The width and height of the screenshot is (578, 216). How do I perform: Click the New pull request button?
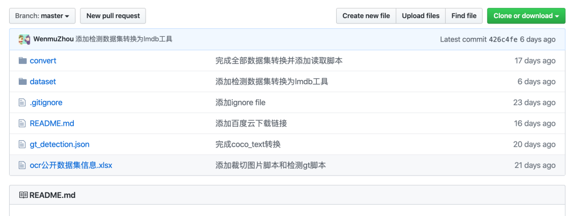113,16
